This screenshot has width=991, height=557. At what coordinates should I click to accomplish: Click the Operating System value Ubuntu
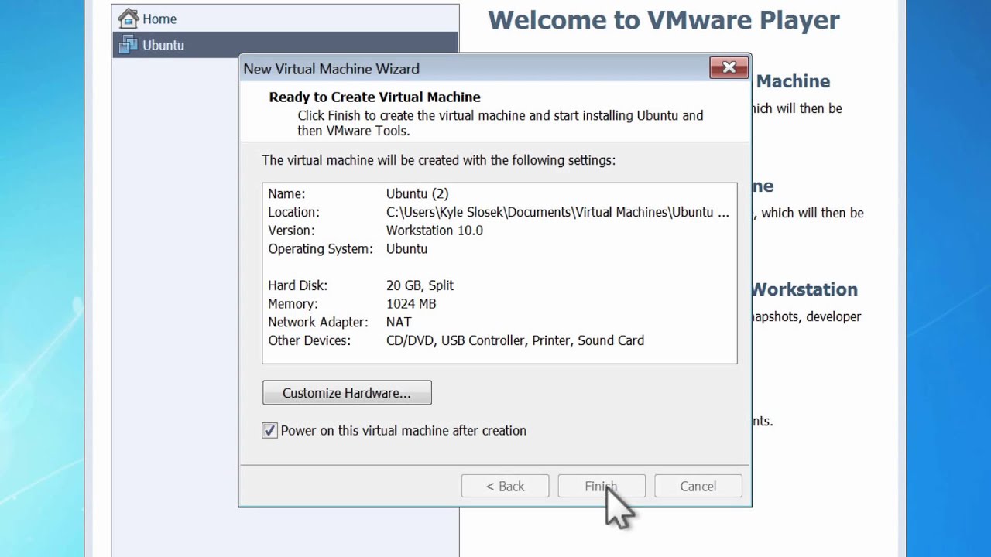pyautogui.click(x=406, y=249)
